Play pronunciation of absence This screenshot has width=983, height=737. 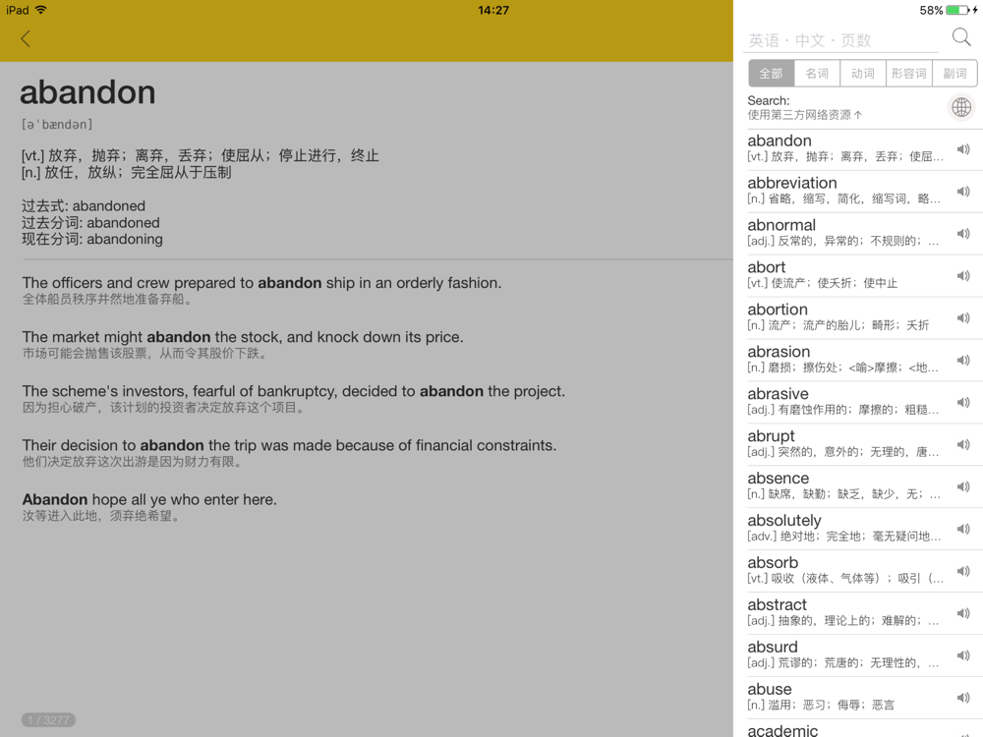click(x=963, y=486)
